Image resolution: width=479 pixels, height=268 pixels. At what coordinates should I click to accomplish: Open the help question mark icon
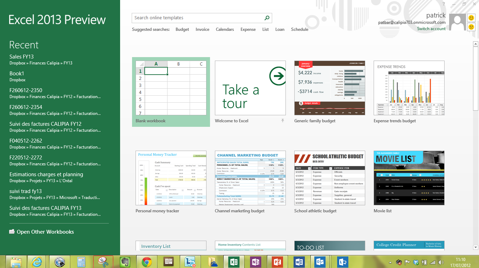444,4
